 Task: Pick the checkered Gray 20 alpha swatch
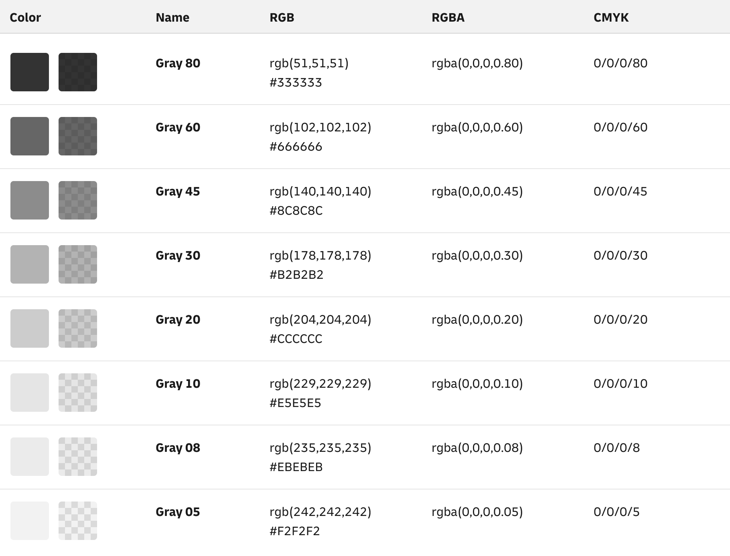pos(78,328)
